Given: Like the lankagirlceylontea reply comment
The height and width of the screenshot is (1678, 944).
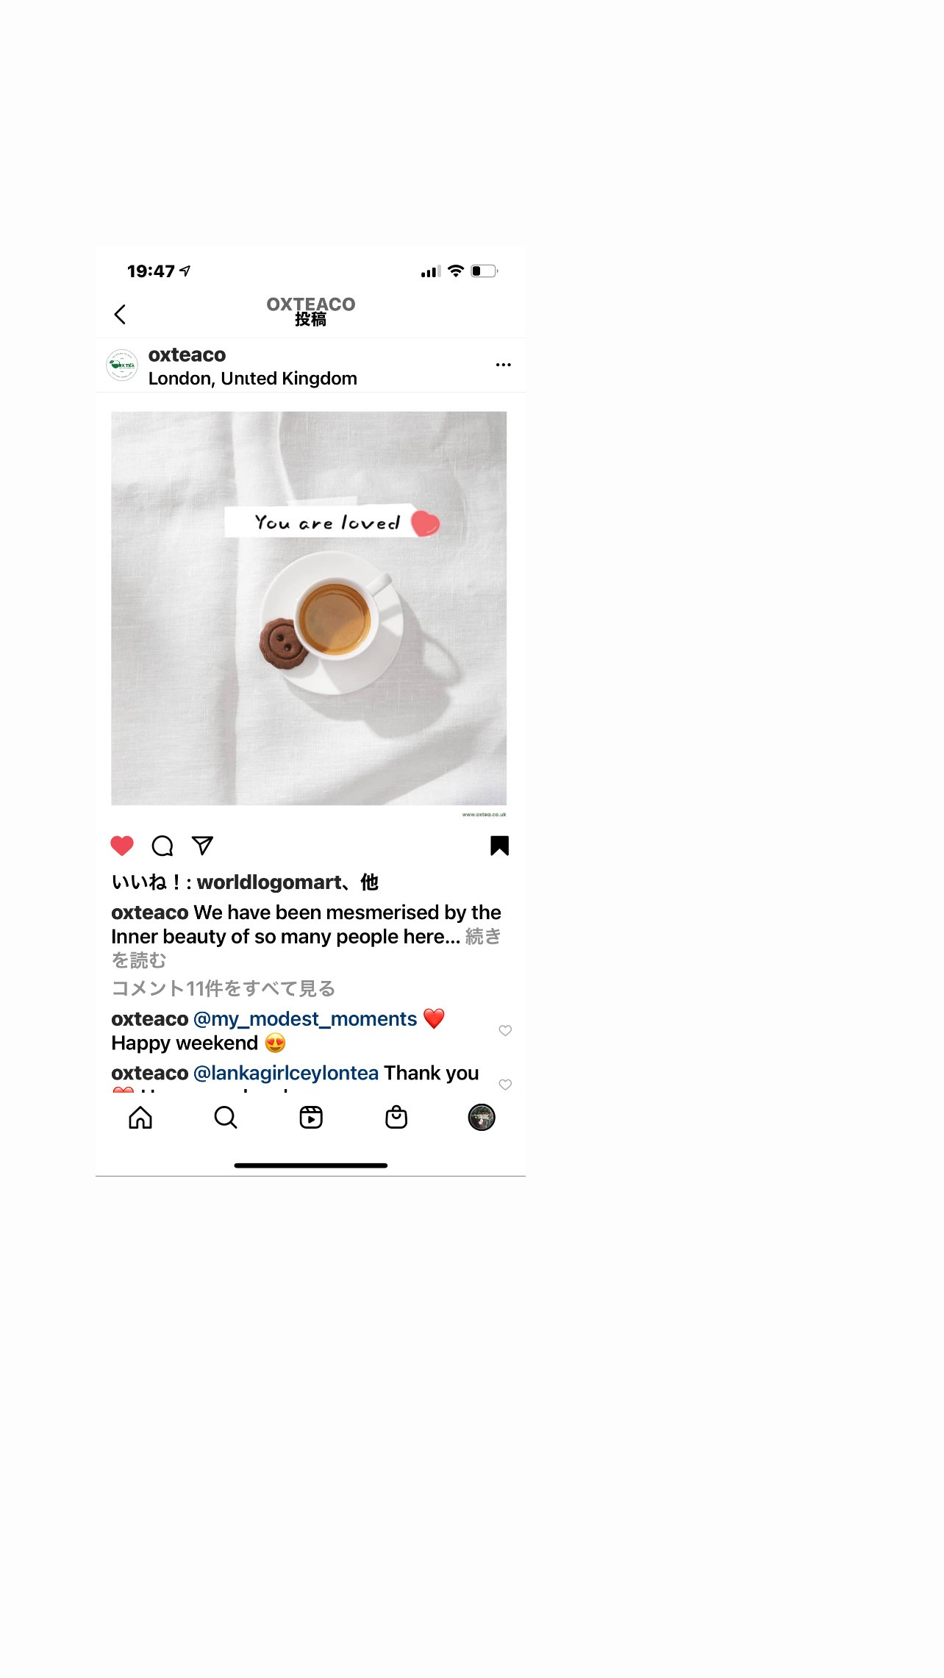Looking at the screenshot, I should click(x=505, y=1085).
